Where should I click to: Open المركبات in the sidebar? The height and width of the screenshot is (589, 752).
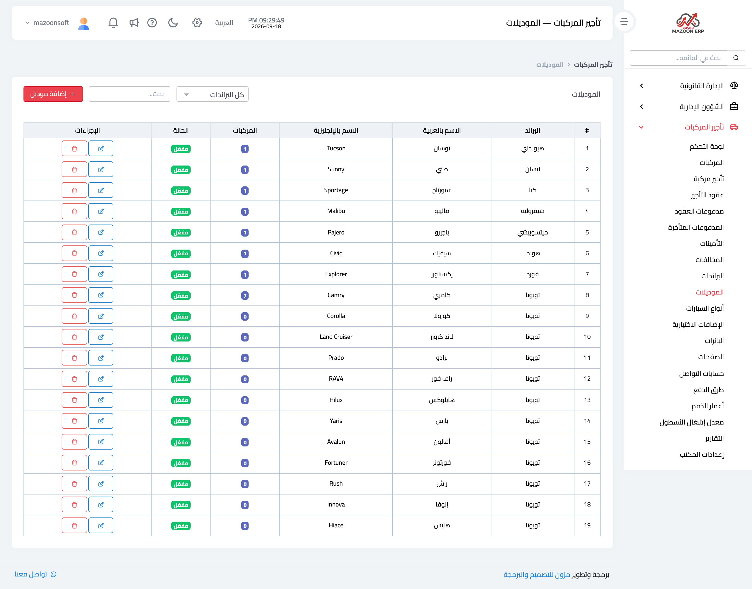click(x=711, y=163)
